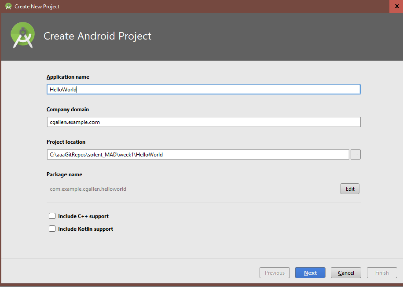Click the Cancel button
This screenshot has height=287, width=403.
pyautogui.click(x=346, y=272)
